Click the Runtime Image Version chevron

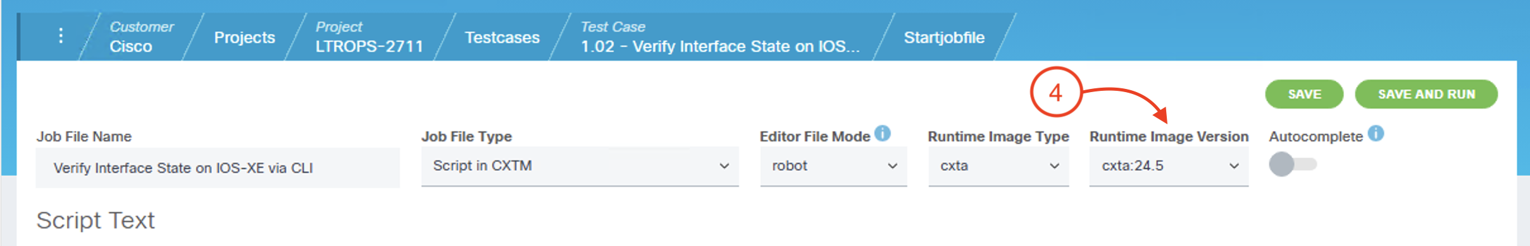(x=1234, y=166)
